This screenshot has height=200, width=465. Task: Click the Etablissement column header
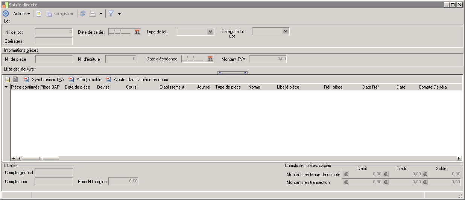click(172, 87)
